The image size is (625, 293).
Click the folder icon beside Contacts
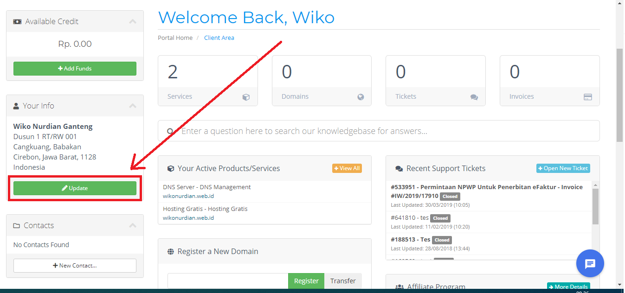17,225
